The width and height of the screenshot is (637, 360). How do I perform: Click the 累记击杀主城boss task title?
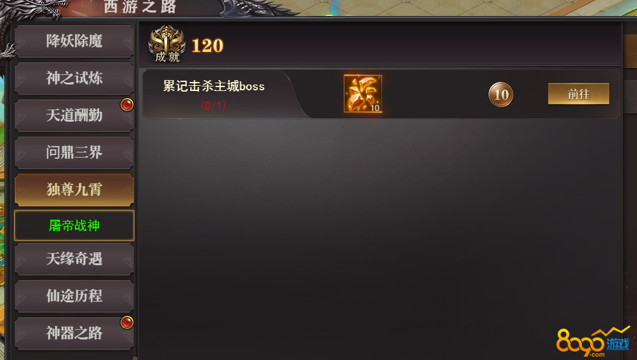pos(214,86)
